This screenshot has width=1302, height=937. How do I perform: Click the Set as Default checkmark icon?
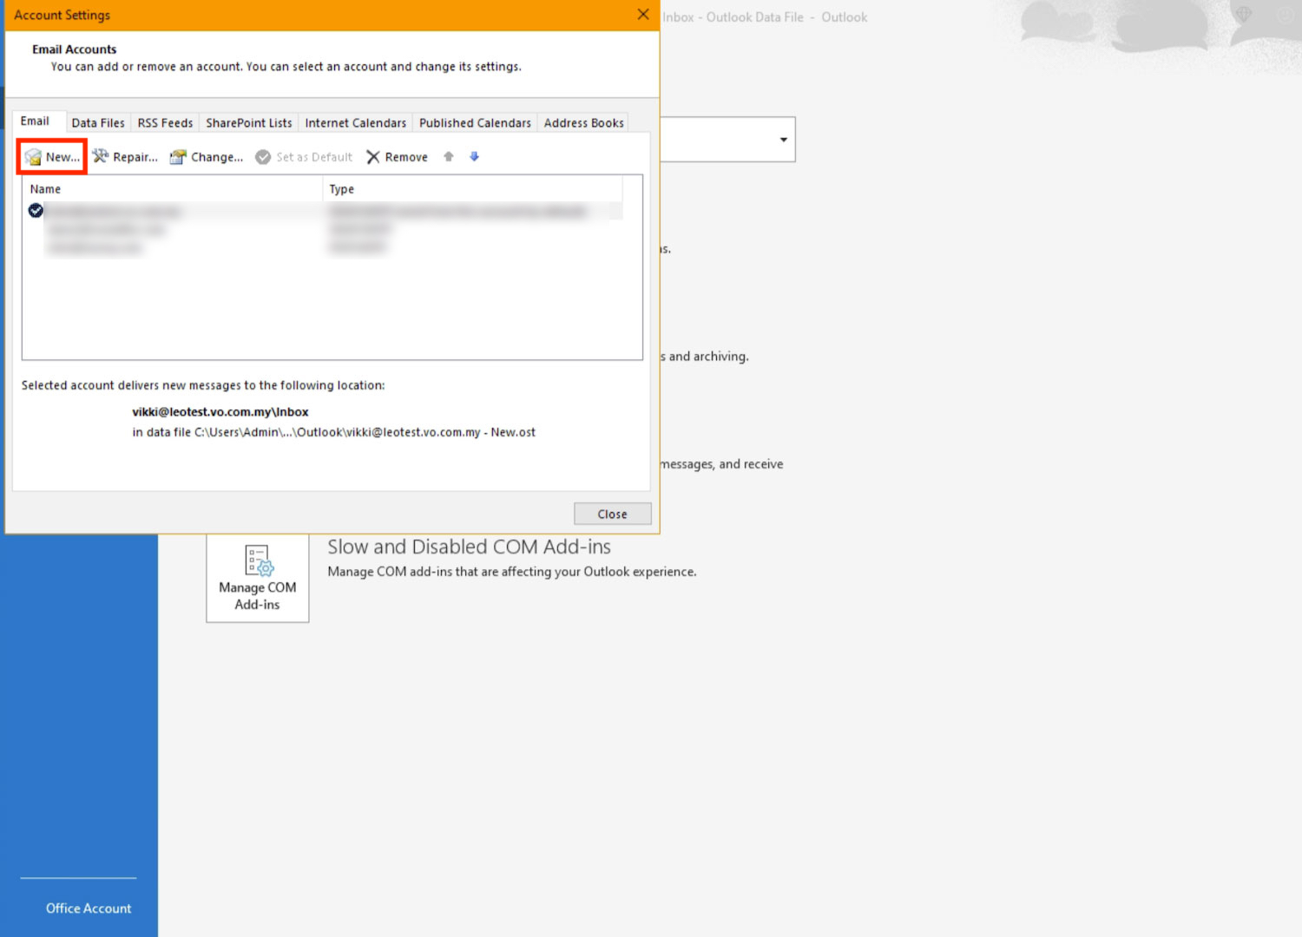(263, 157)
